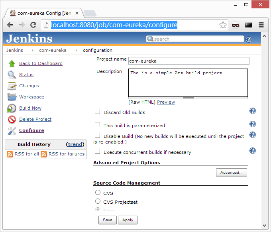Viewport: 271px width, 232px height.
Task: Open the Workspace folder icon
Action: click(12, 97)
